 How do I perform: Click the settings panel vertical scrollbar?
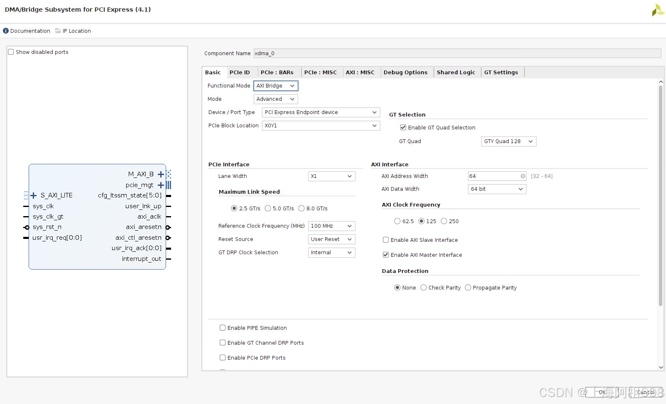point(661,195)
